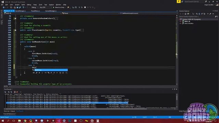
Task: Click the editor vertical scrollbar
Action: (177, 50)
